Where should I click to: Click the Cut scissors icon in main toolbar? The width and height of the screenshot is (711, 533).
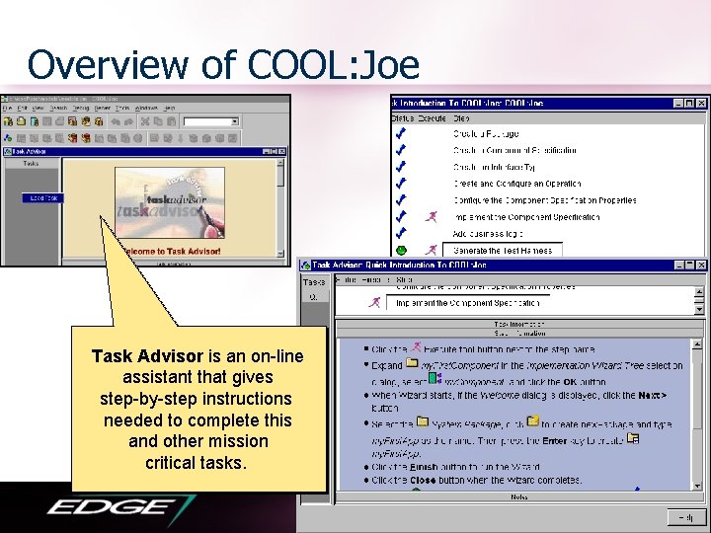(144, 121)
